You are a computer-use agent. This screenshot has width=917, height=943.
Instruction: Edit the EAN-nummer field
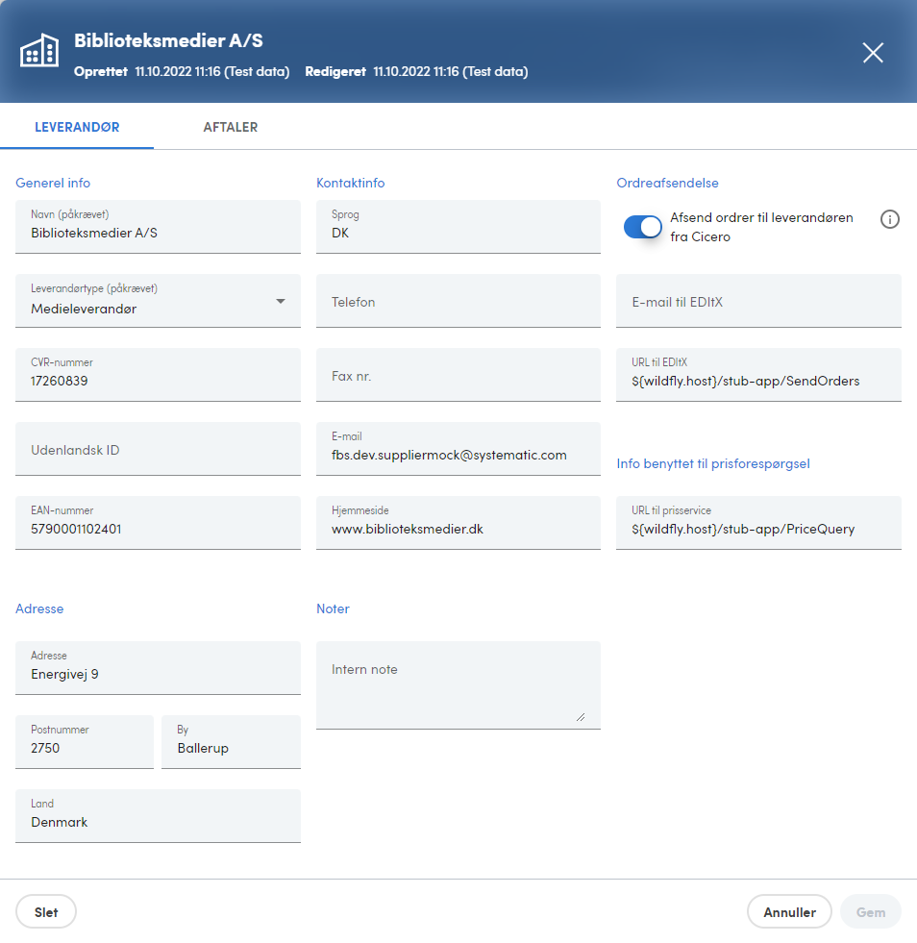click(x=158, y=523)
